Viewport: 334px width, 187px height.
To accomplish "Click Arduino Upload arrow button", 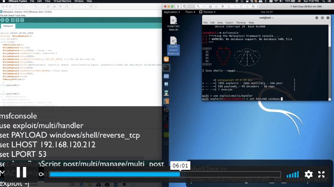I will tap(7, 20).
